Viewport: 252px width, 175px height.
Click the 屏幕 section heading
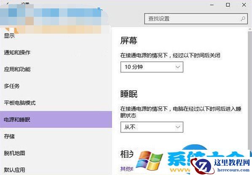(129, 40)
